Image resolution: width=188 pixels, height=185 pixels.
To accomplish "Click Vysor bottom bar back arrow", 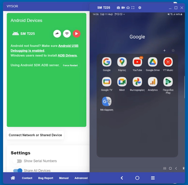I will pyautogui.click(x=122, y=178).
